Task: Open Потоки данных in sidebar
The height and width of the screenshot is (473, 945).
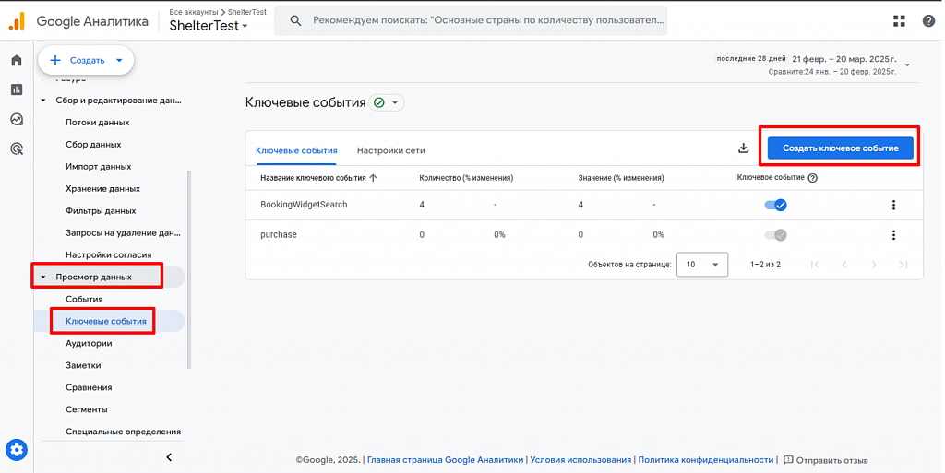Action: (x=98, y=122)
